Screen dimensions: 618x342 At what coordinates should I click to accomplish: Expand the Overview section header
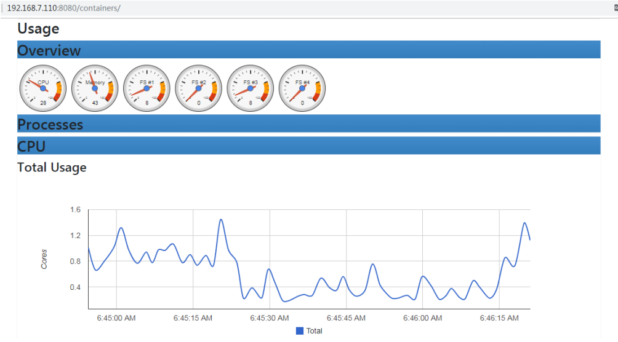click(x=308, y=50)
